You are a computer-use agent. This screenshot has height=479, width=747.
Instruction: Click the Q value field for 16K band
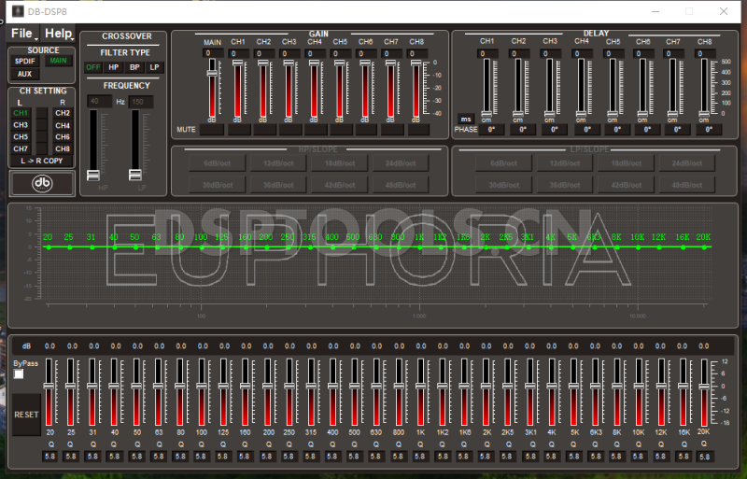pos(684,456)
